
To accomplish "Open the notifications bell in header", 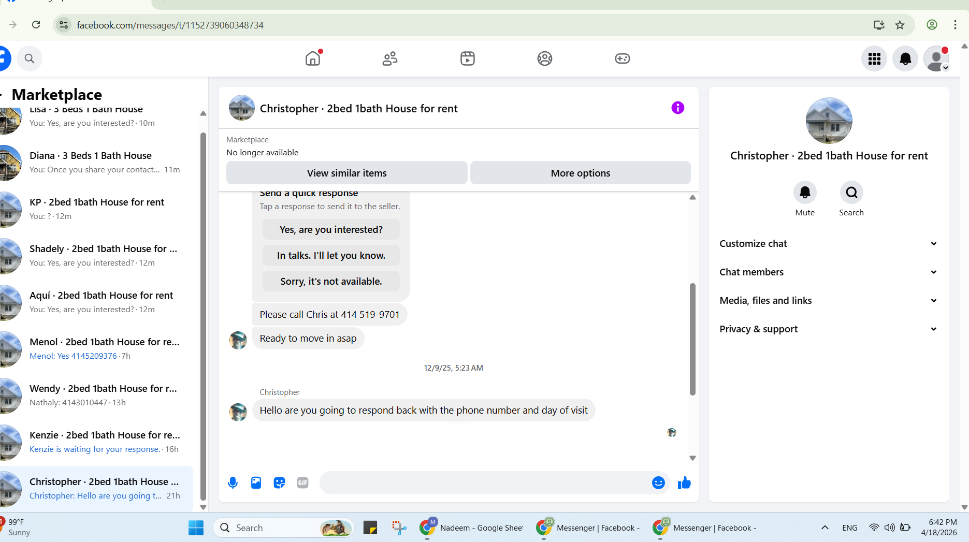I will (x=905, y=58).
